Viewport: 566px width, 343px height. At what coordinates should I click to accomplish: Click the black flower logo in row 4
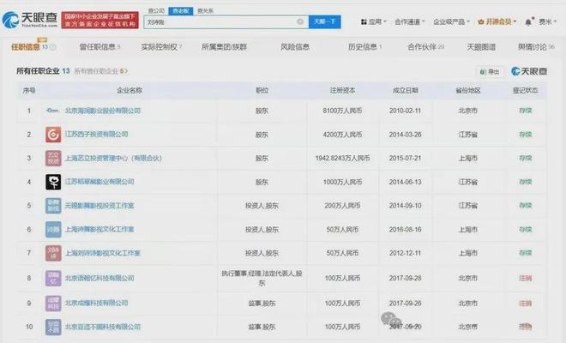[x=53, y=182]
